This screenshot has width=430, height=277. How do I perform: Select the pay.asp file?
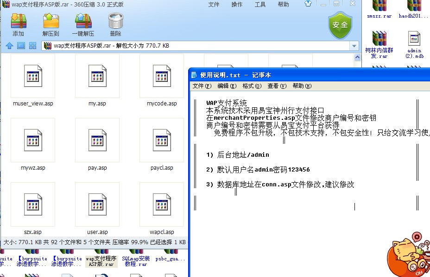point(97,141)
